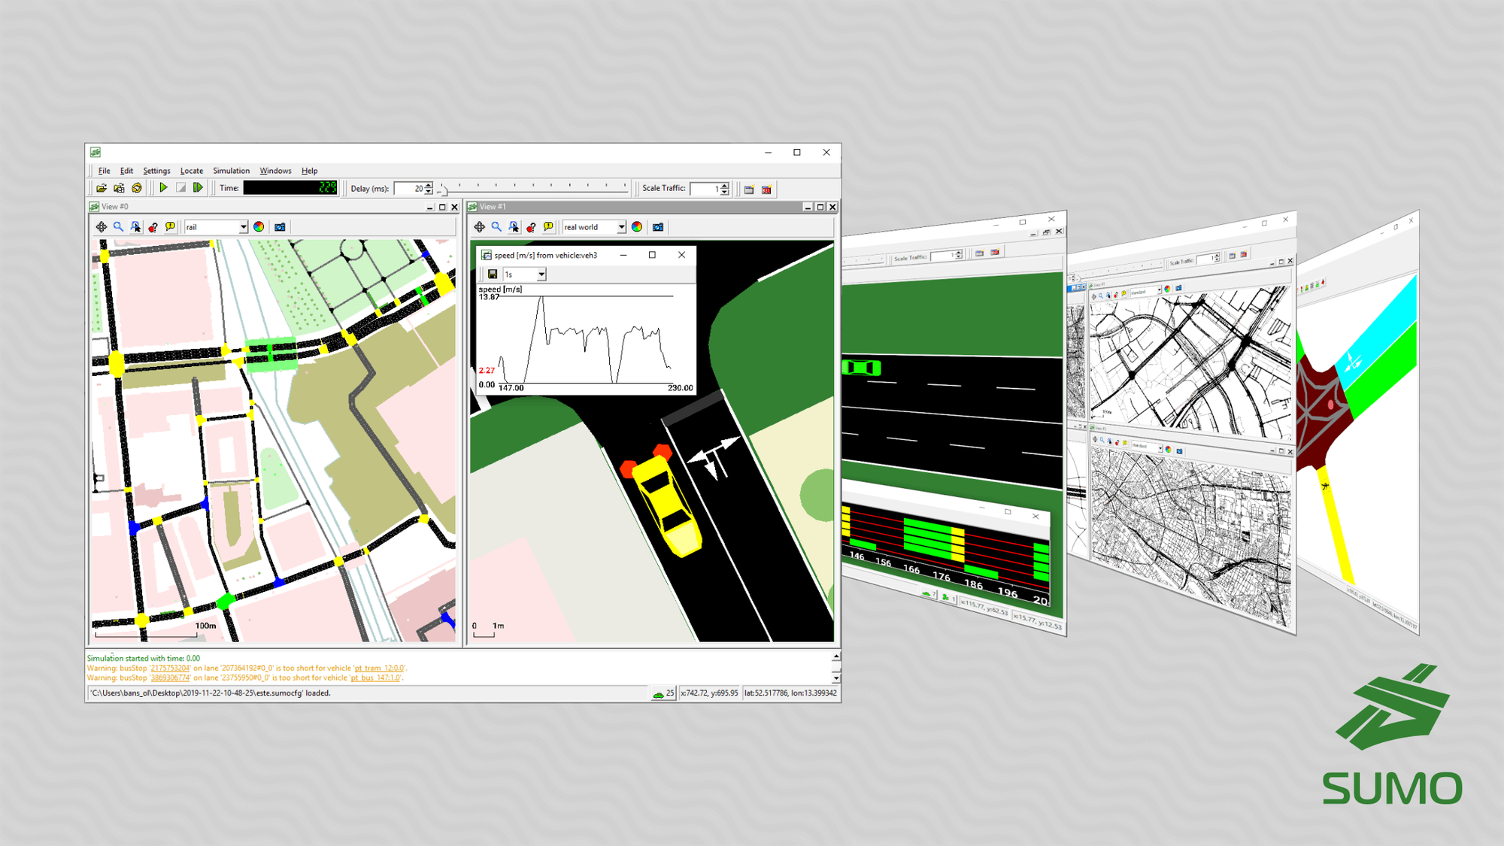Open visualization settings via color wheel in View #0
Screen dimensions: 1504x846
[x=259, y=226]
